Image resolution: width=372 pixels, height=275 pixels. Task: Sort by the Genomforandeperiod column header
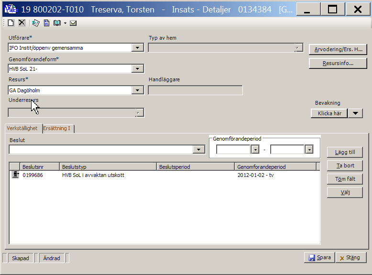point(275,167)
